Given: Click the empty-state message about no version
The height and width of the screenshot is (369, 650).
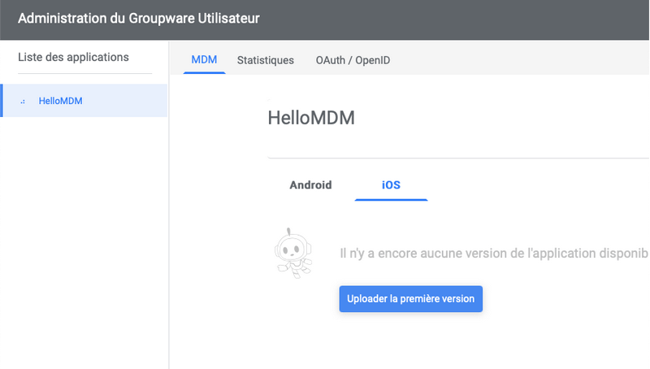Looking at the screenshot, I should (x=494, y=254).
